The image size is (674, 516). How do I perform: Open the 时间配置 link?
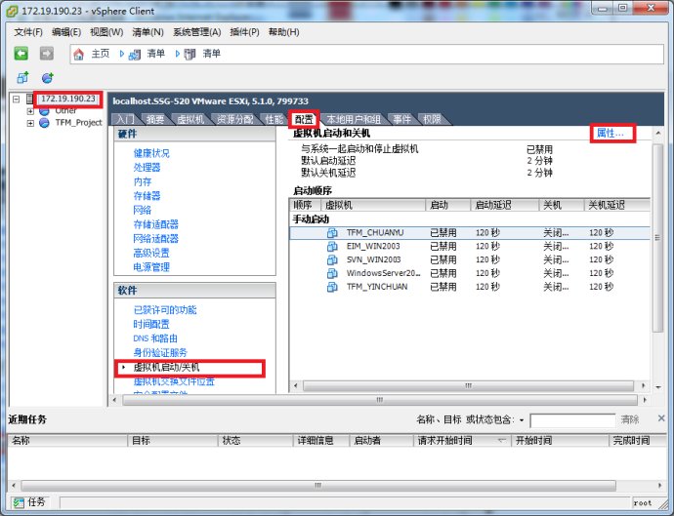point(151,324)
